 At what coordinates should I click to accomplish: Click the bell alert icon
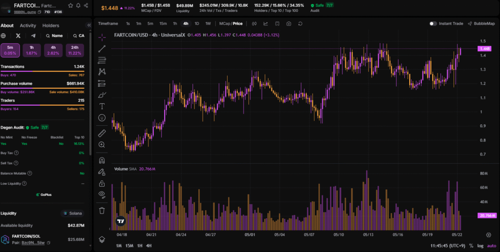click(x=79, y=5)
